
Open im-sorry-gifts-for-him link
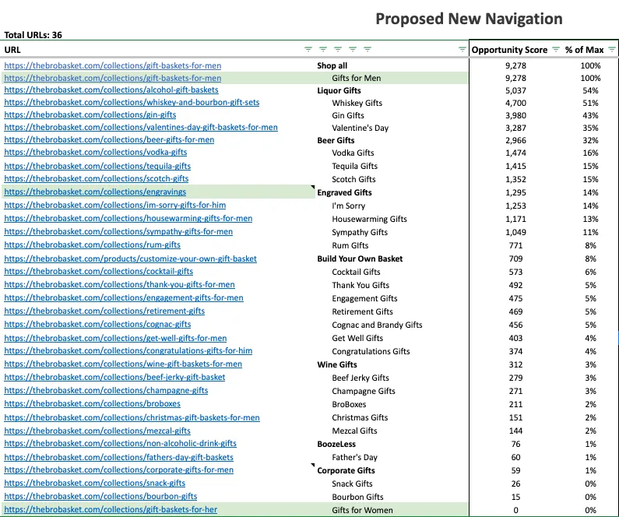[115, 206]
